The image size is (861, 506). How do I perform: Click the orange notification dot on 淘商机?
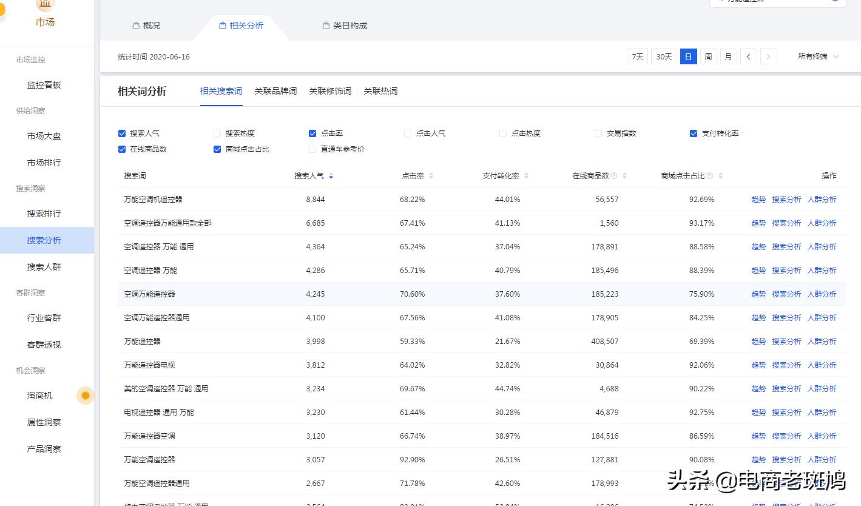(85, 396)
